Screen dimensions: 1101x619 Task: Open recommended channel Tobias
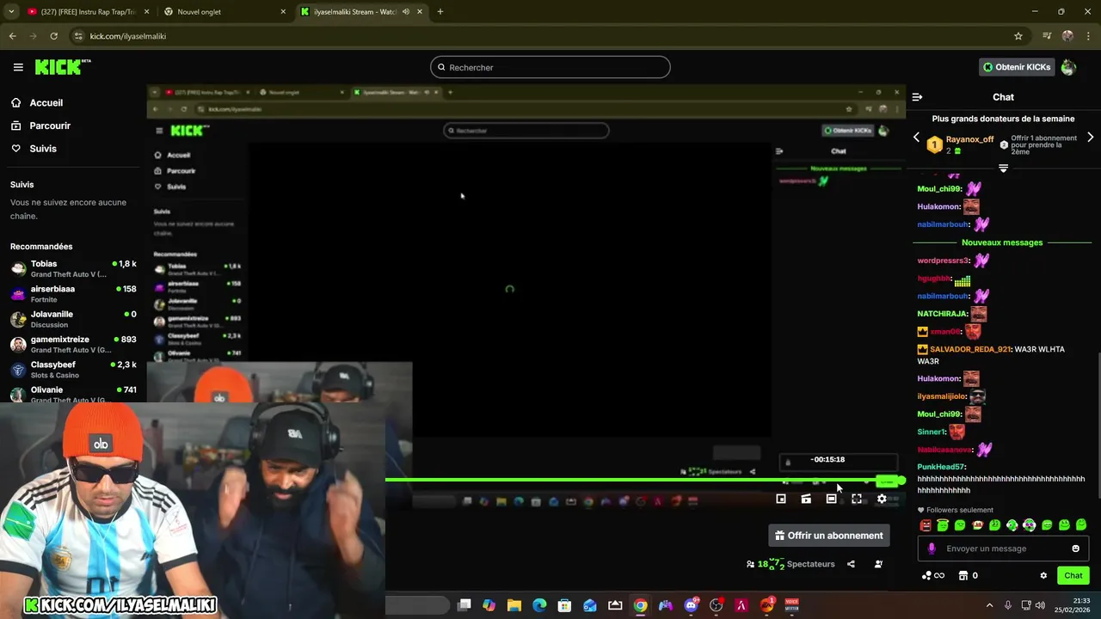(x=73, y=268)
